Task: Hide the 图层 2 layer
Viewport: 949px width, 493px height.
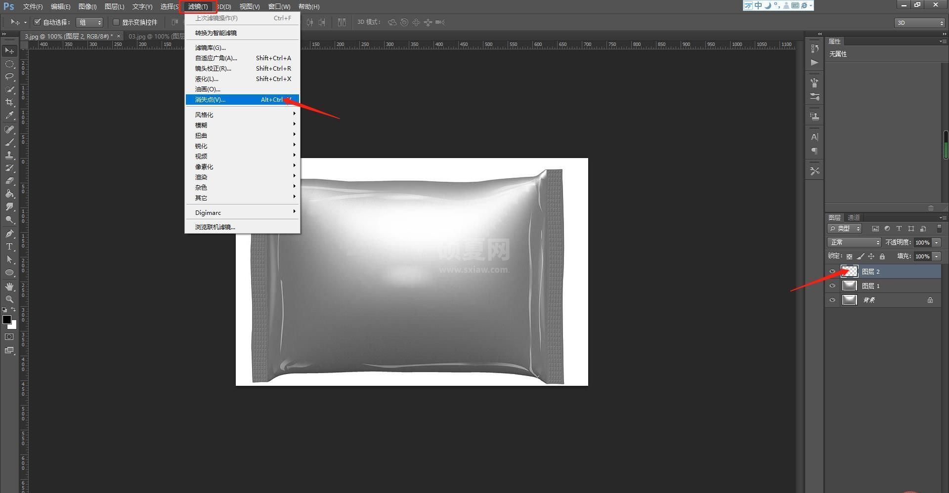Action: pos(832,271)
